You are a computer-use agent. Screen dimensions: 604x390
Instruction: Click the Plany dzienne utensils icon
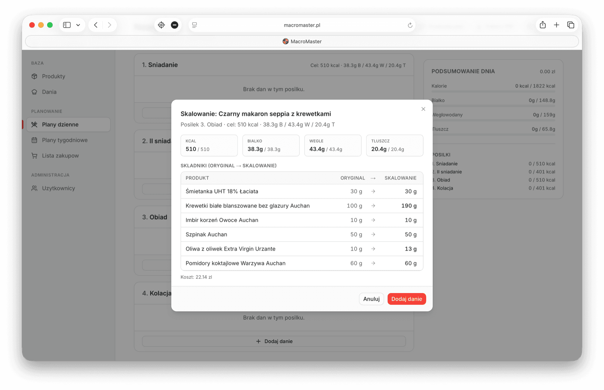pyautogui.click(x=34, y=124)
